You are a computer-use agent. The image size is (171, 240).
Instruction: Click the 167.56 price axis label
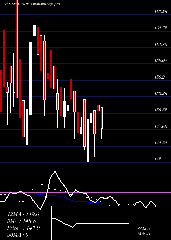point(161,12)
